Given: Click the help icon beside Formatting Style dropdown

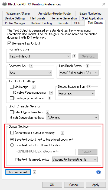Looking at the screenshot, I should [74, 56].
